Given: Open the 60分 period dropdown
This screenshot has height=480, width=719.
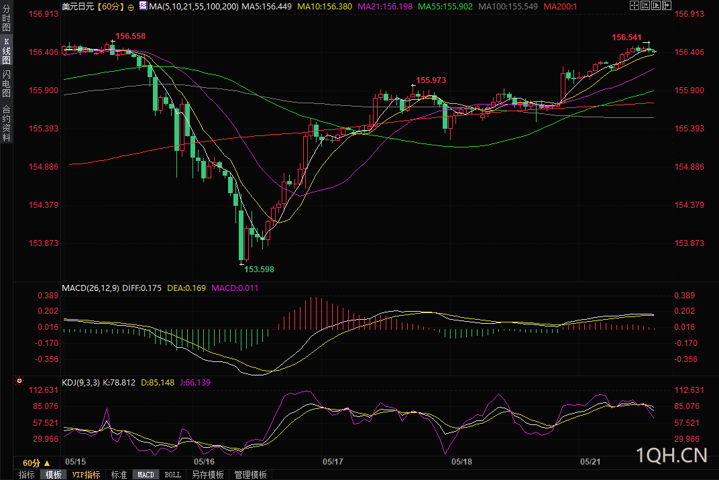Looking at the screenshot, I should pos(36,463).
